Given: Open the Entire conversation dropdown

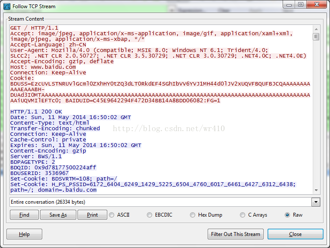Looking at the screenshot, I should tap(316, 202).
